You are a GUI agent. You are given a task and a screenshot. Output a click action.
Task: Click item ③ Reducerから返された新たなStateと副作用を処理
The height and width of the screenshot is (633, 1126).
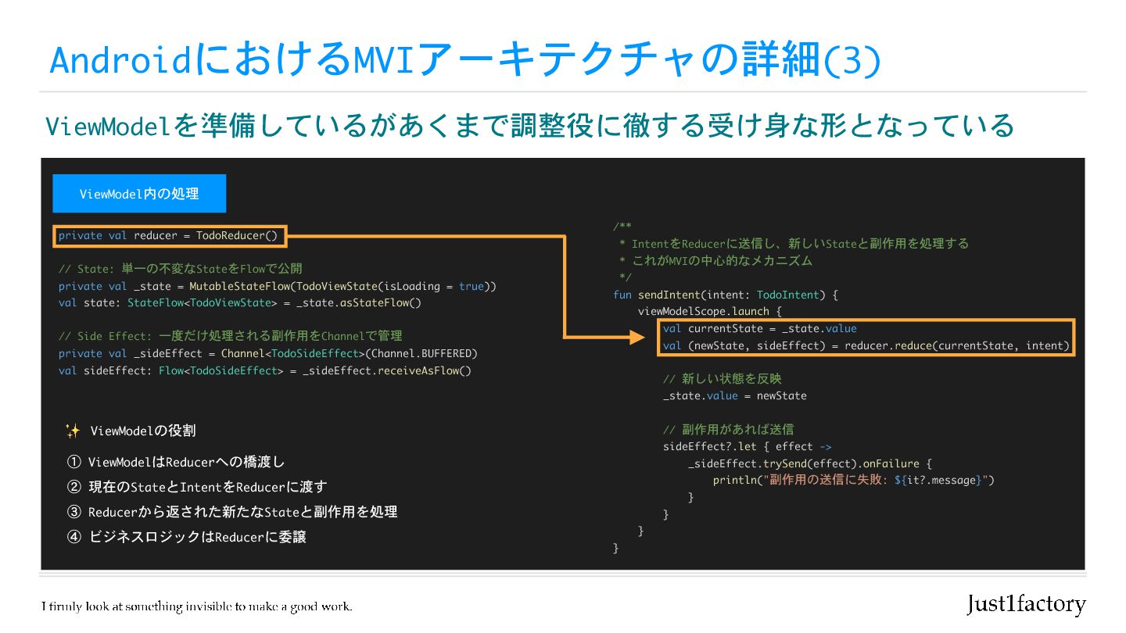pos(232,512)
